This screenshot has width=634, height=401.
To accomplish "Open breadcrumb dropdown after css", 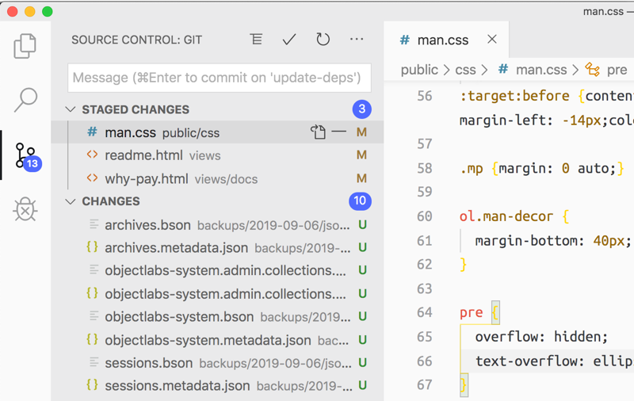I will click(x=484, y=70).
